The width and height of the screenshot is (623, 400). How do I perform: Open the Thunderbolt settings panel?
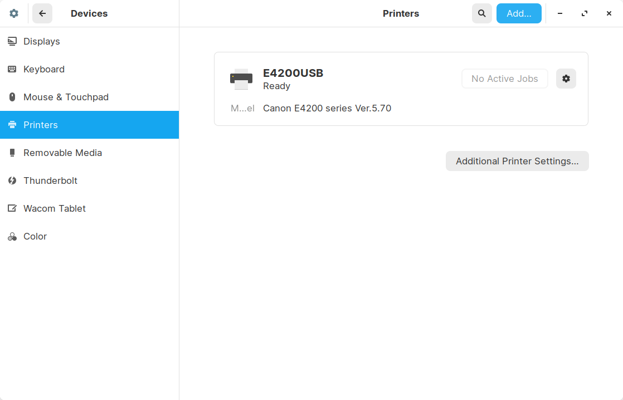pos(50,181)
